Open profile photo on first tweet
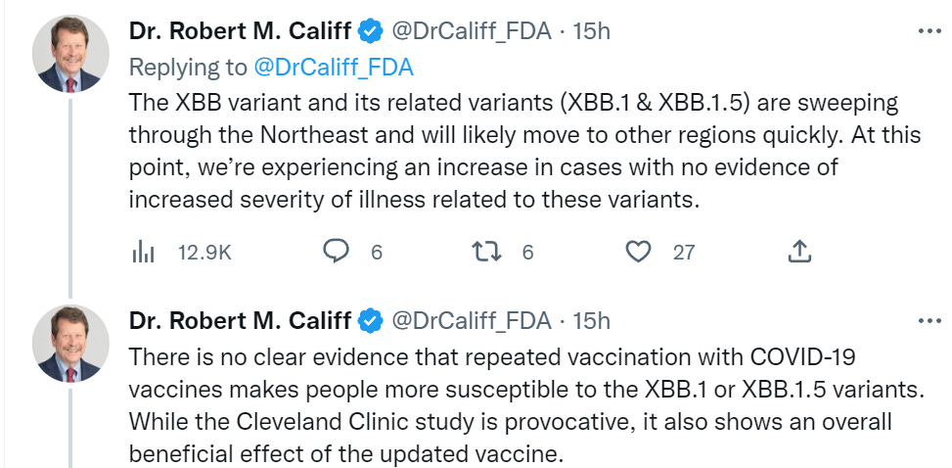Image resolution: width=952 pixels, height=468 pixels. [69, 55]
